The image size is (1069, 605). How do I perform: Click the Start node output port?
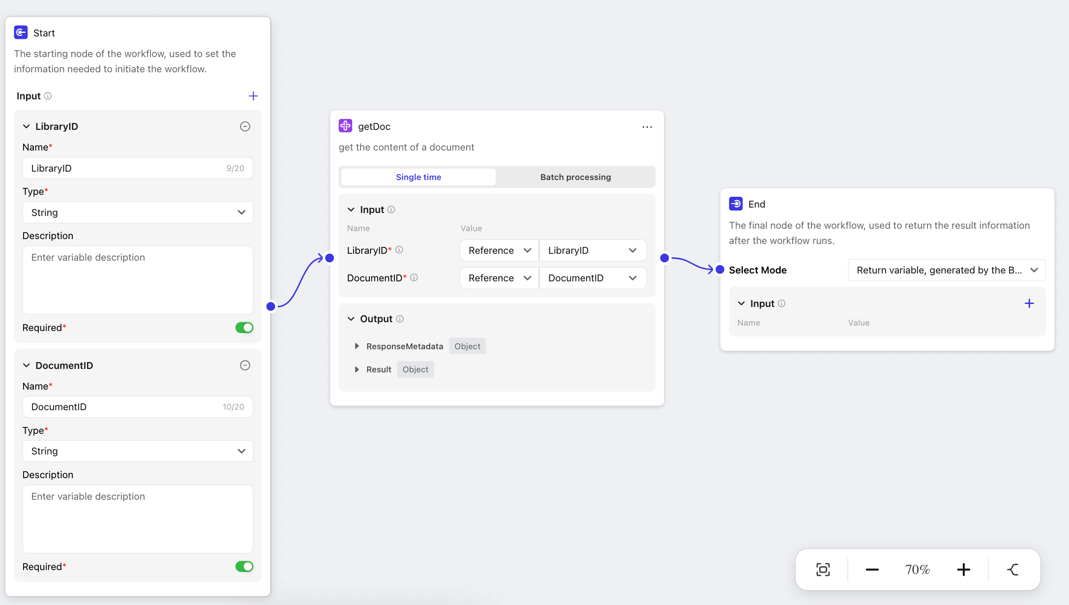click(x=270, y=306)
